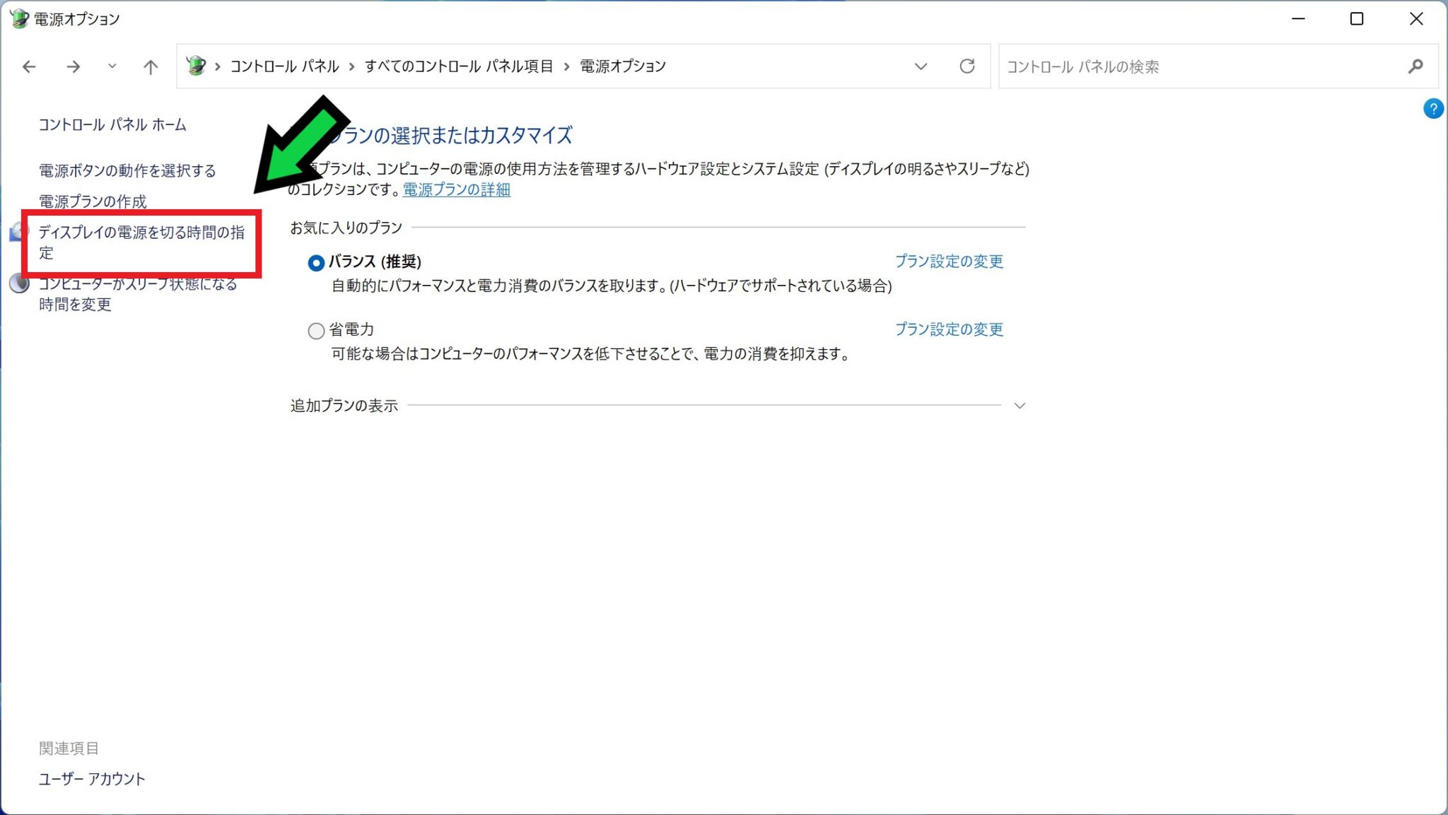Click すべてのコントロール パネル項目 in the breadcrumb
Image resolution: width=1448 pixels, height=815 pixels.
point(458,66)
